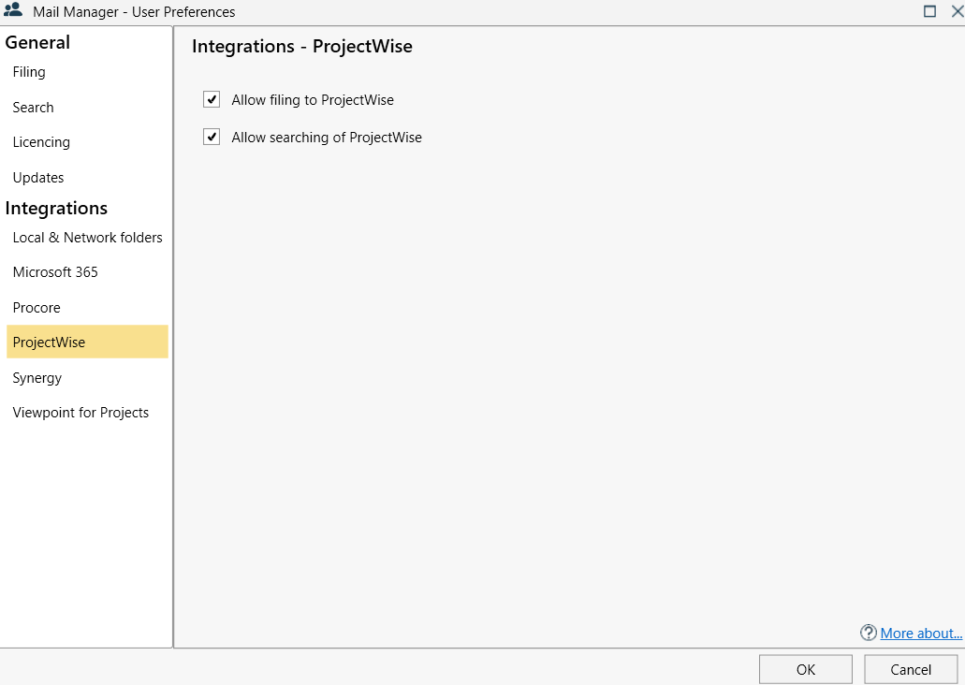Open the Synergy integration settings
The image size is (965, 685).
[x=37, y=377]
